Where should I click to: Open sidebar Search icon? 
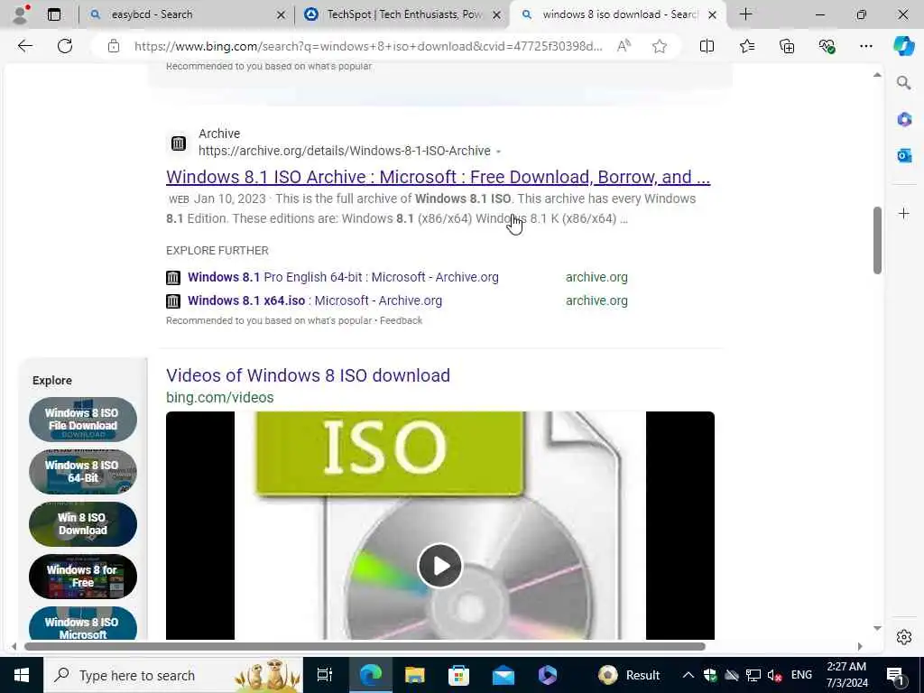[x=904, y=83]
